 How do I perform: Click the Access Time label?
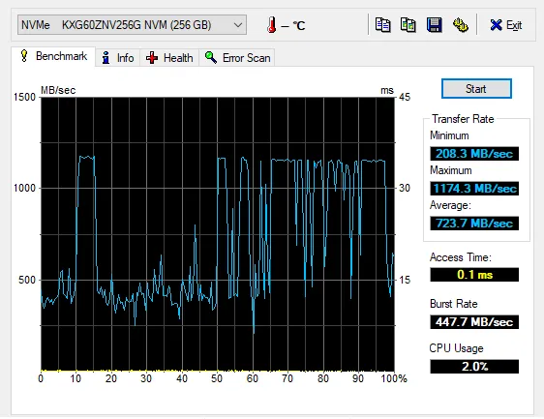(461, 257)
